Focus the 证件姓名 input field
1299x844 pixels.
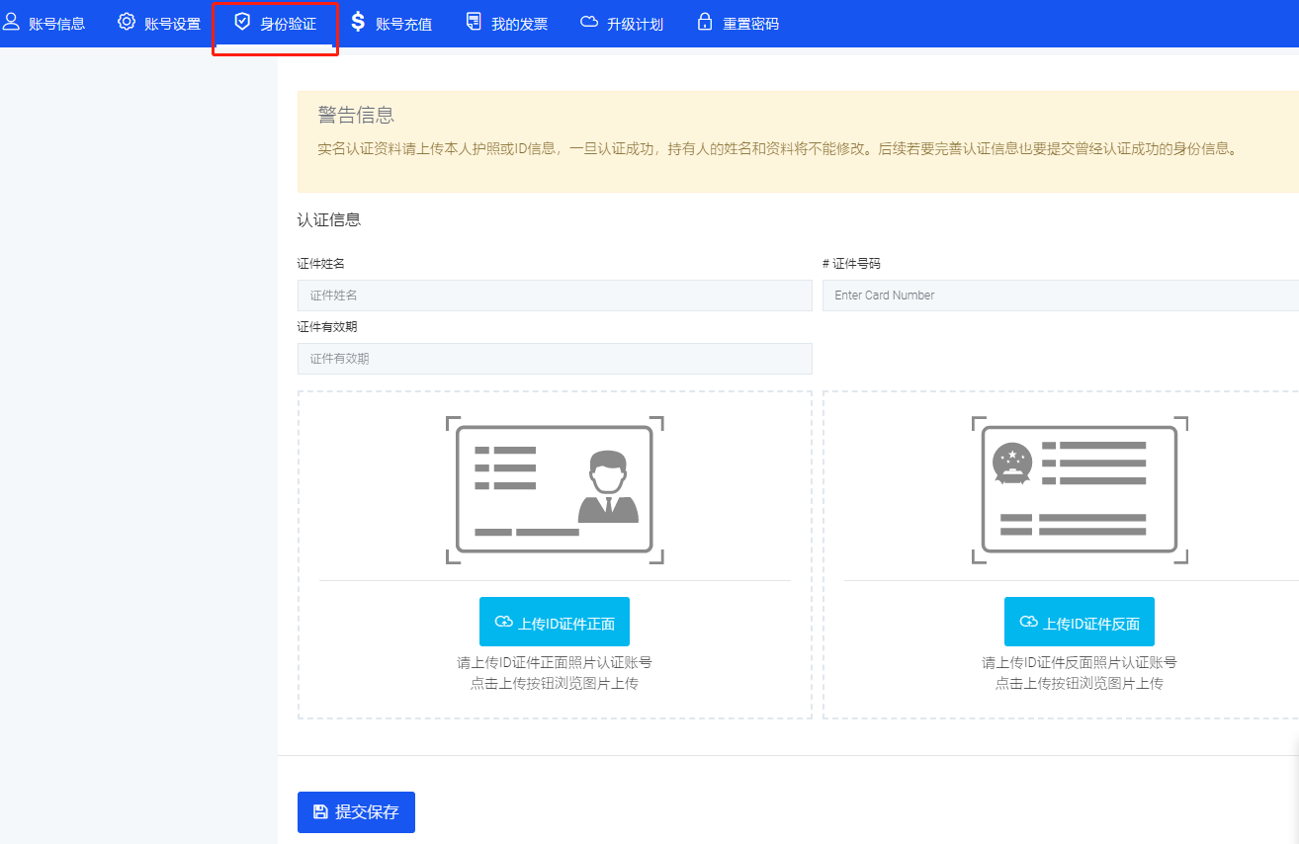tap(555, 295)
